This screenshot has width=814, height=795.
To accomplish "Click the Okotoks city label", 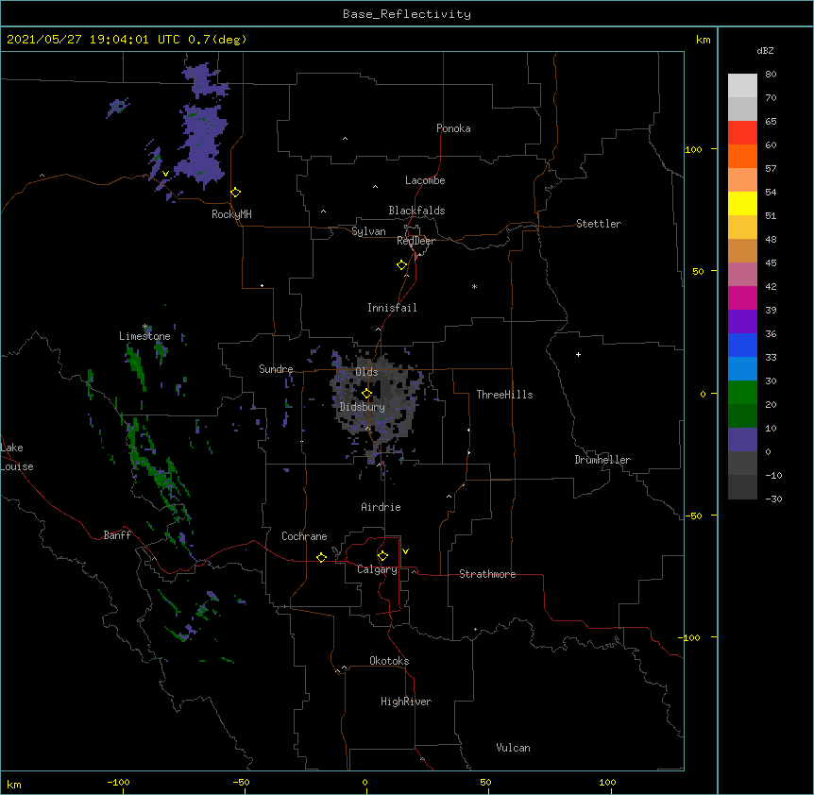I will 389,661.
